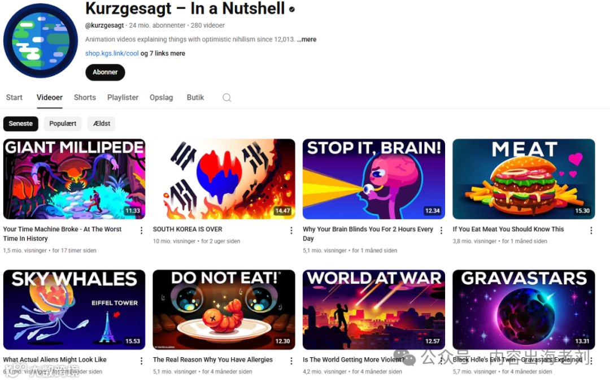Open three-dot menu for Eat Meat video
The width and height of the screenshot is (610, 382).
click(591, 231)
